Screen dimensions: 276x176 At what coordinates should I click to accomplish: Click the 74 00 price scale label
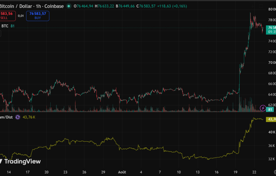click(272, 41)
